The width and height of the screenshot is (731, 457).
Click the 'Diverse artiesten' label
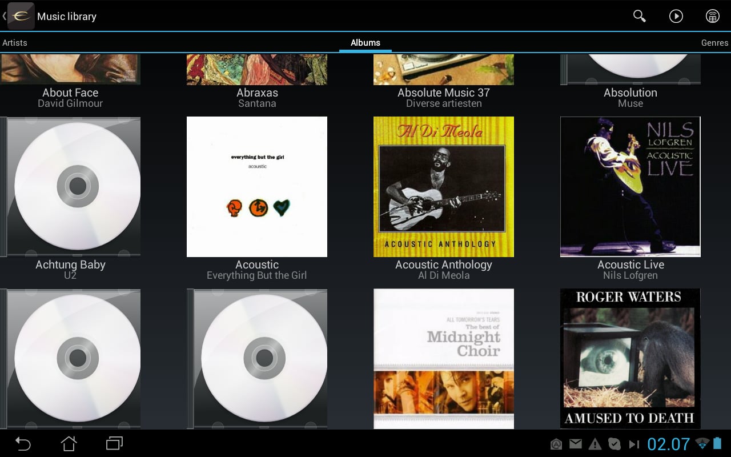[x=444, y=103]
